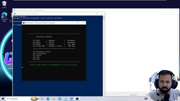Open the Mail app on taskbar

coord(60,98)
